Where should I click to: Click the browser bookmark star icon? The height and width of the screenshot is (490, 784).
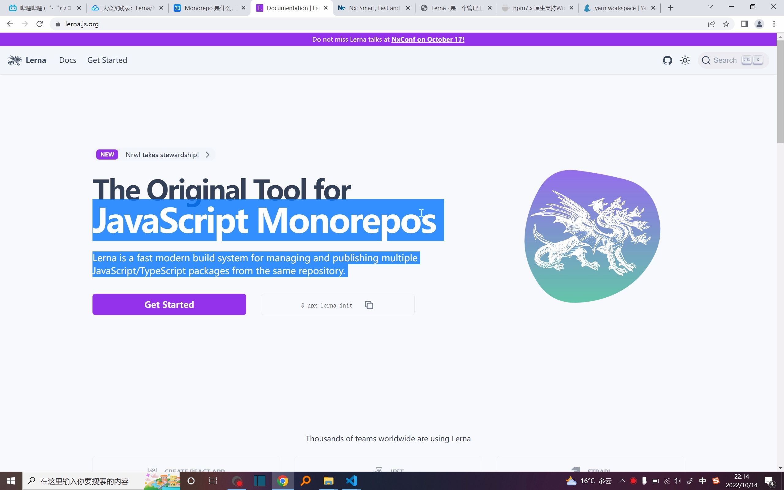[x=728, y=24]
